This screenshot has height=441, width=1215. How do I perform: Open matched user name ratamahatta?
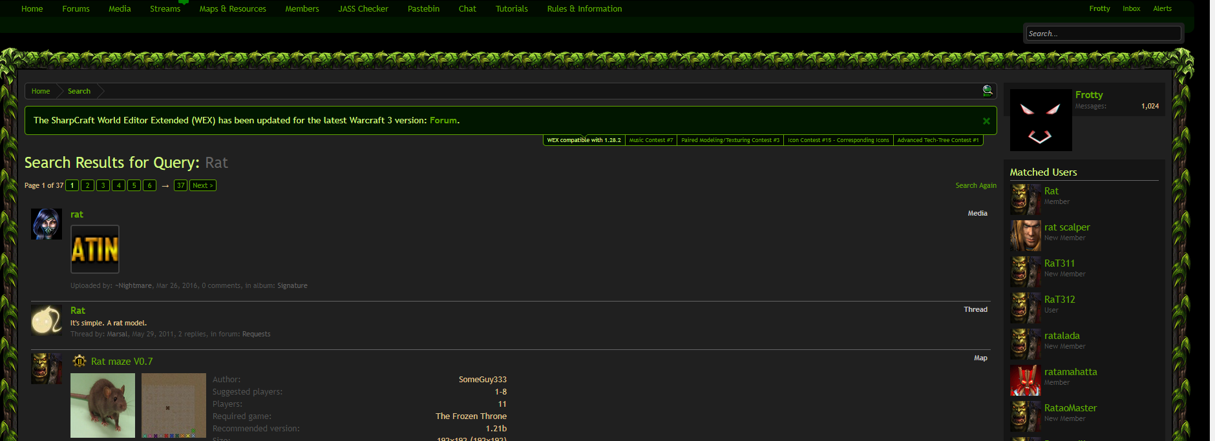click(1070, 372)
